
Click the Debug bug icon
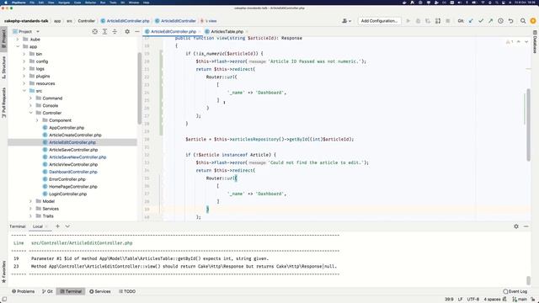click(418, 21)
